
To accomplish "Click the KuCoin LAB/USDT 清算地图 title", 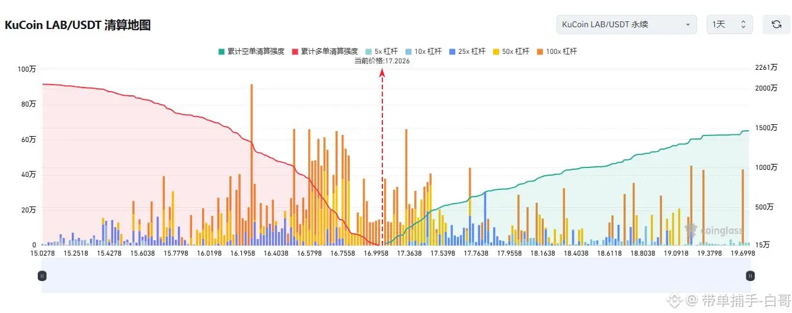I will pos(78,25).
